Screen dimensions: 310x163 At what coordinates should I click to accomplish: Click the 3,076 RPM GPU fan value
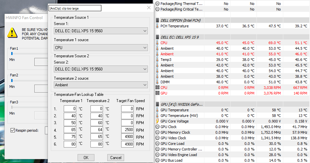point(272,93)
